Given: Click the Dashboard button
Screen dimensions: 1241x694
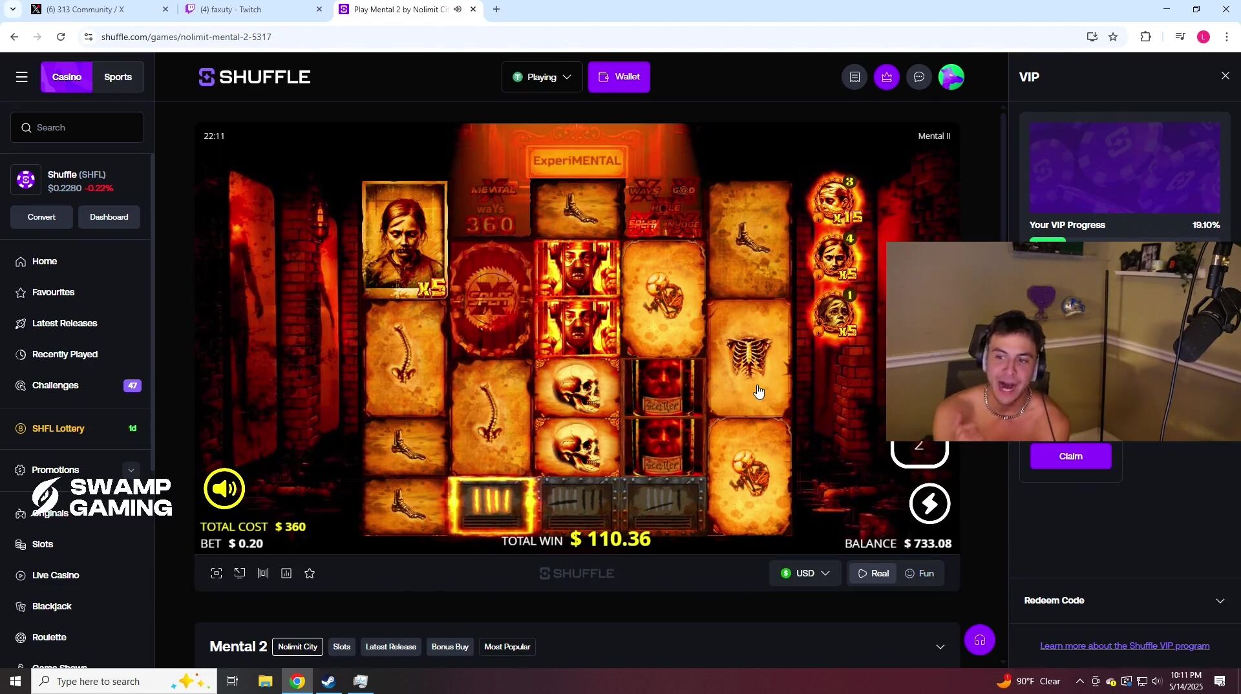Looking at the screenshot, I should tap(109, 217).
